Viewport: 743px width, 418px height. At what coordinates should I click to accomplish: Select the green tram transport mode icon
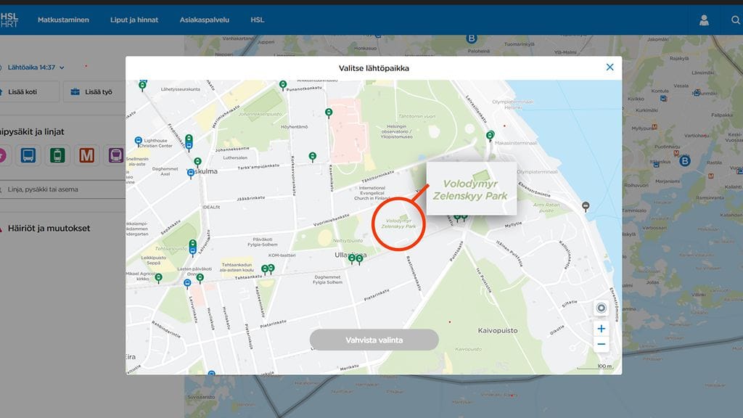57,155
